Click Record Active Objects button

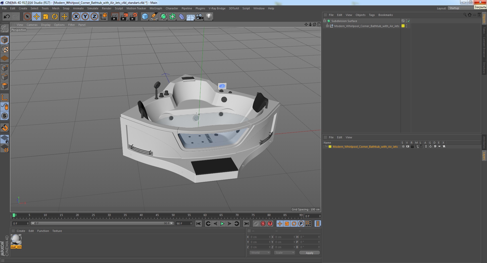tap(256, 224)
